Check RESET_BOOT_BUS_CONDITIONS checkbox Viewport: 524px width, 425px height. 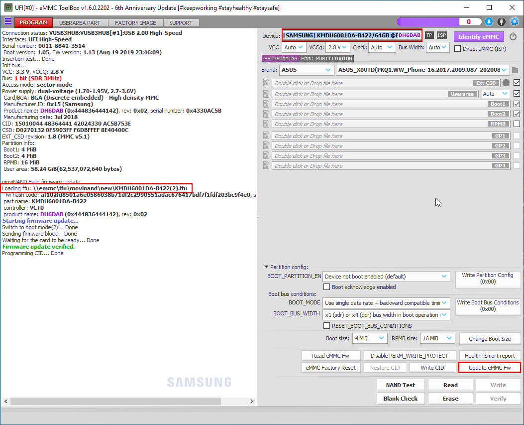click(326, 326)
